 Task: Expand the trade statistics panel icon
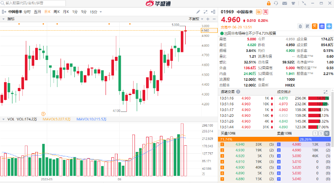[326, 92]
